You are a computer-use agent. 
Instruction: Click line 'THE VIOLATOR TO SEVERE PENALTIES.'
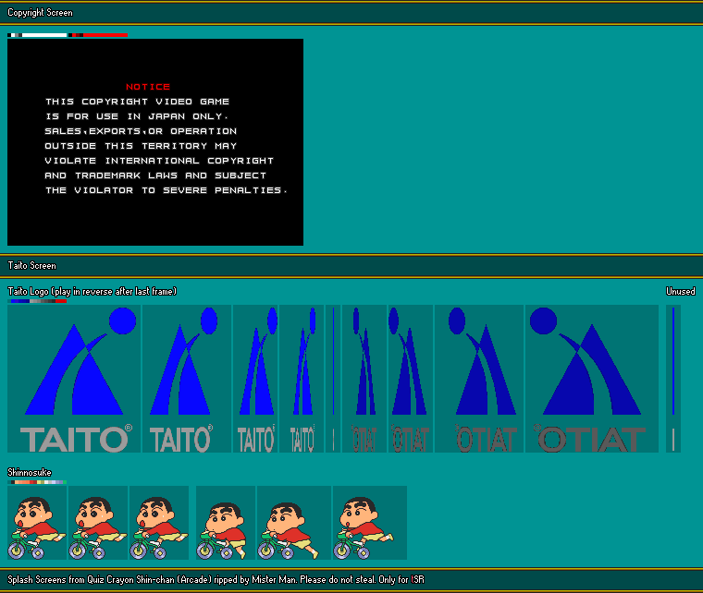click(166, 190)
